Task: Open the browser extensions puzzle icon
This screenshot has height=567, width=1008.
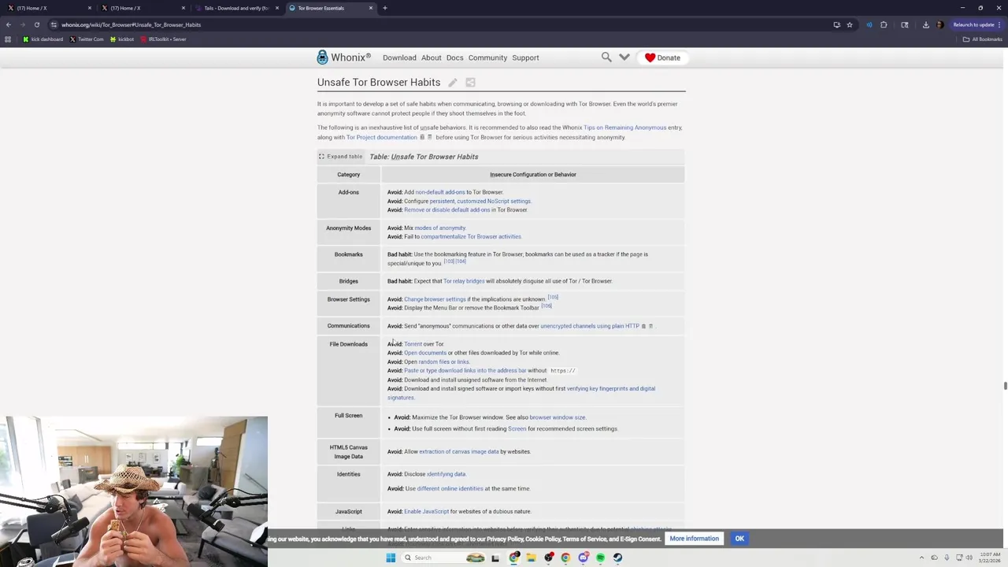Action: pyautogui.click(x=884, y=24)
